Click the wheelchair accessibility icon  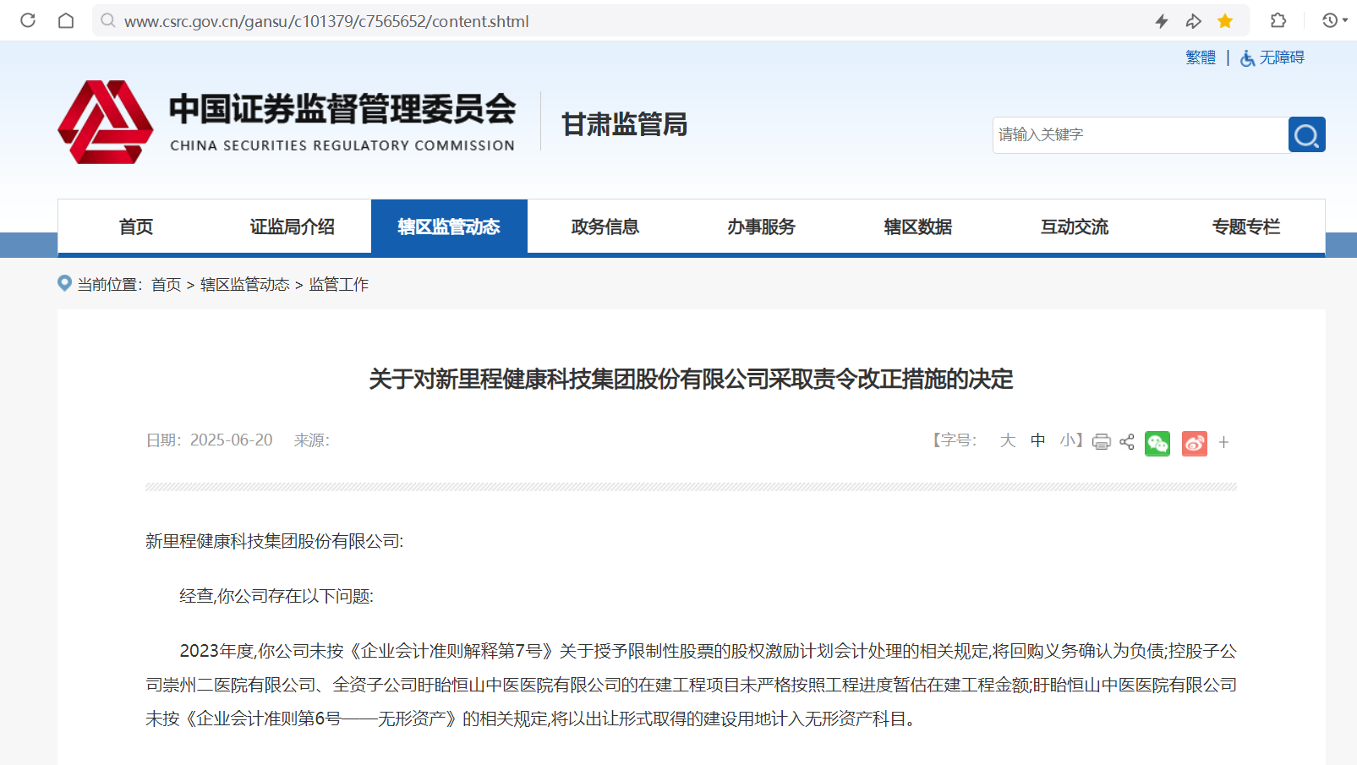1247,58
